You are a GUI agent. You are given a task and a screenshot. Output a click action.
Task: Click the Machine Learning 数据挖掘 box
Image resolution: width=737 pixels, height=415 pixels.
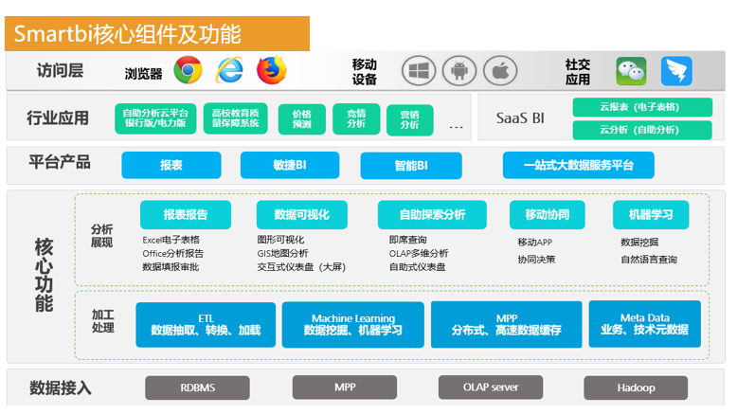point(353,325)
